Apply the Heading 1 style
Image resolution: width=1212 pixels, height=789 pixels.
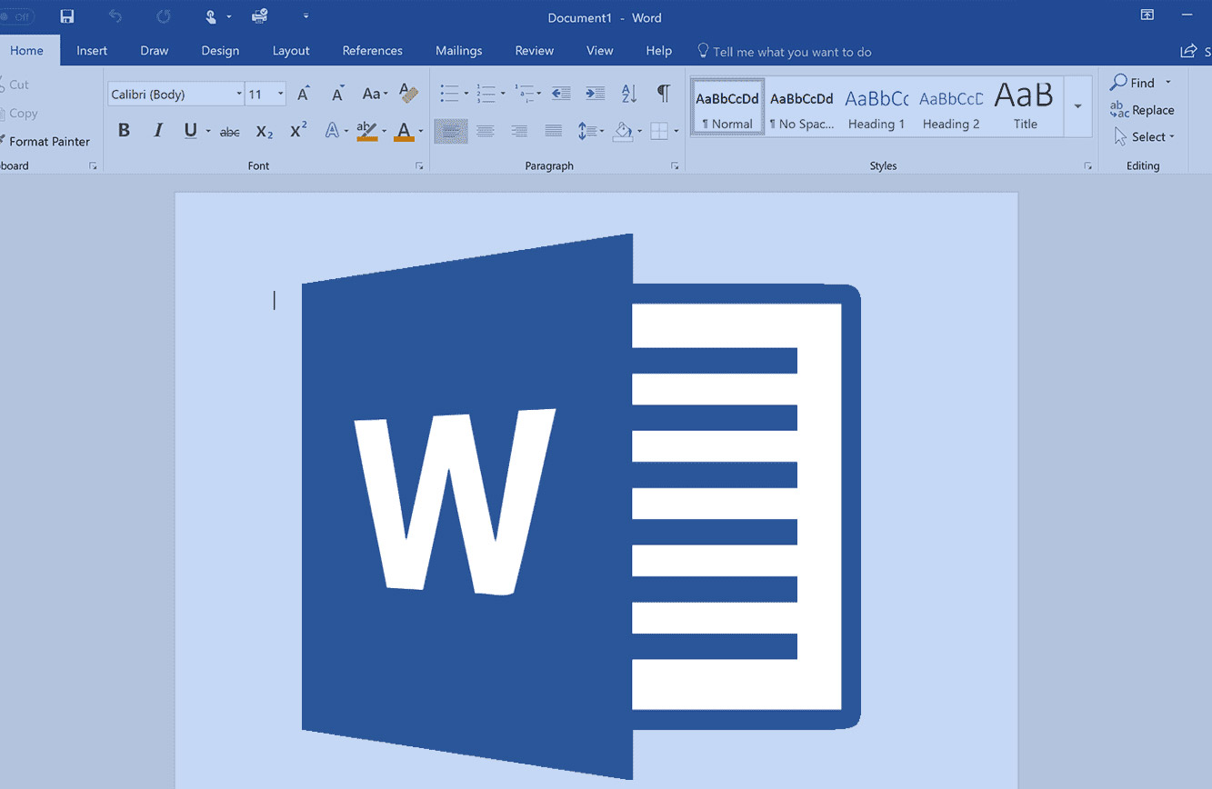[876, 106]
